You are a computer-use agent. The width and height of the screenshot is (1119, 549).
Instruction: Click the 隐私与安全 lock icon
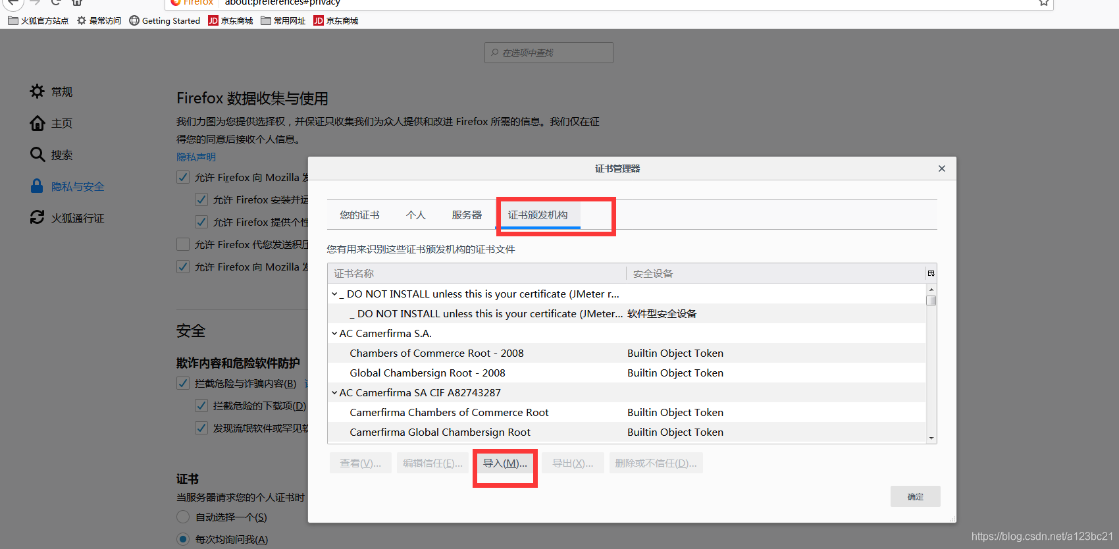[x=38, y=186]
